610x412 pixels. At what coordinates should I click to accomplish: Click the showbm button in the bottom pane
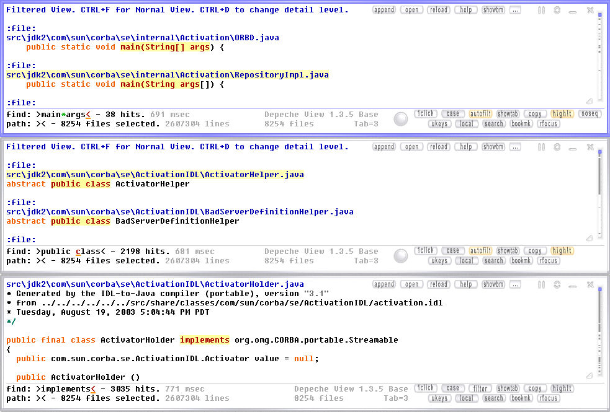[493, 285]
